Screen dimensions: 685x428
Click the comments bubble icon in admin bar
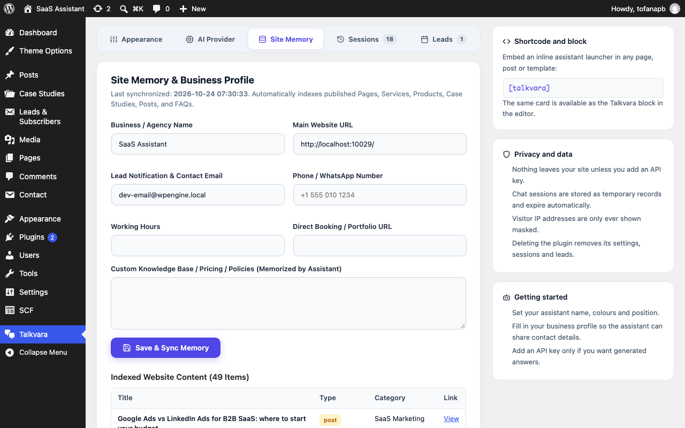coord(156,9)
